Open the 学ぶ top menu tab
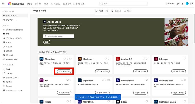The image size is (195, 104). coord(46,4)
